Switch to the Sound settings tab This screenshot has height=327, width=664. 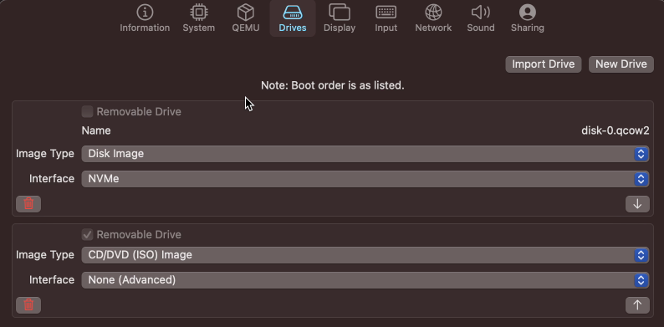[x=481, y=19]
